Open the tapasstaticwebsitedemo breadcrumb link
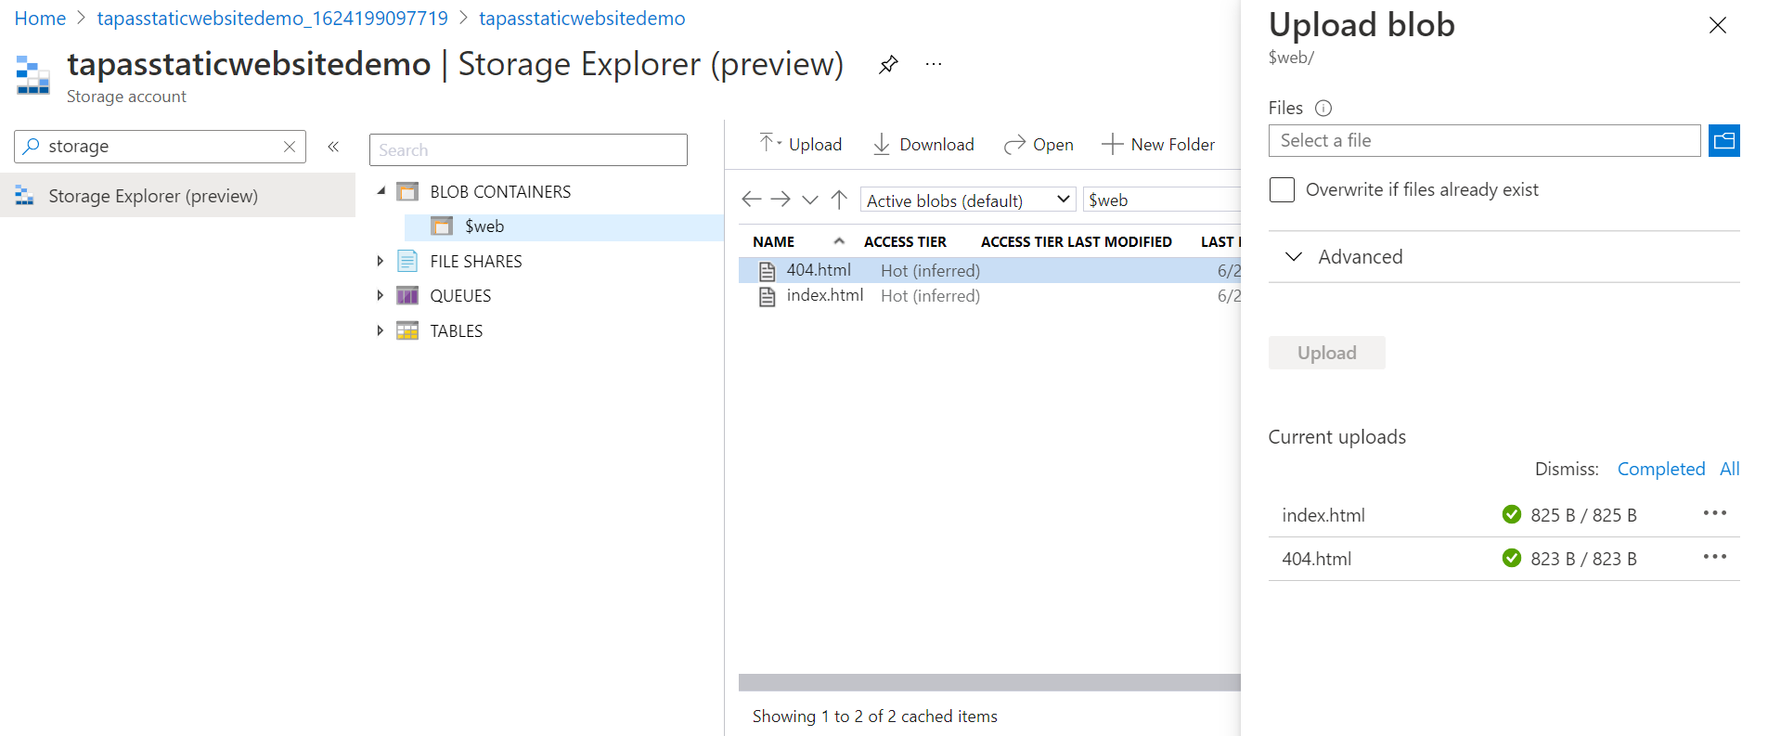Screen dimensions: 1768x736 [582, 19]
